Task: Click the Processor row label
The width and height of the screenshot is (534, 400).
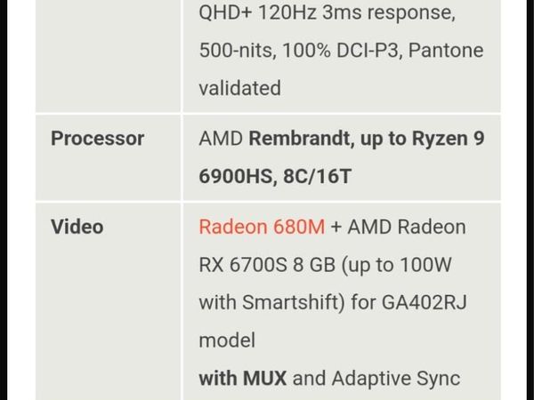Action: (x=97, y=139)
